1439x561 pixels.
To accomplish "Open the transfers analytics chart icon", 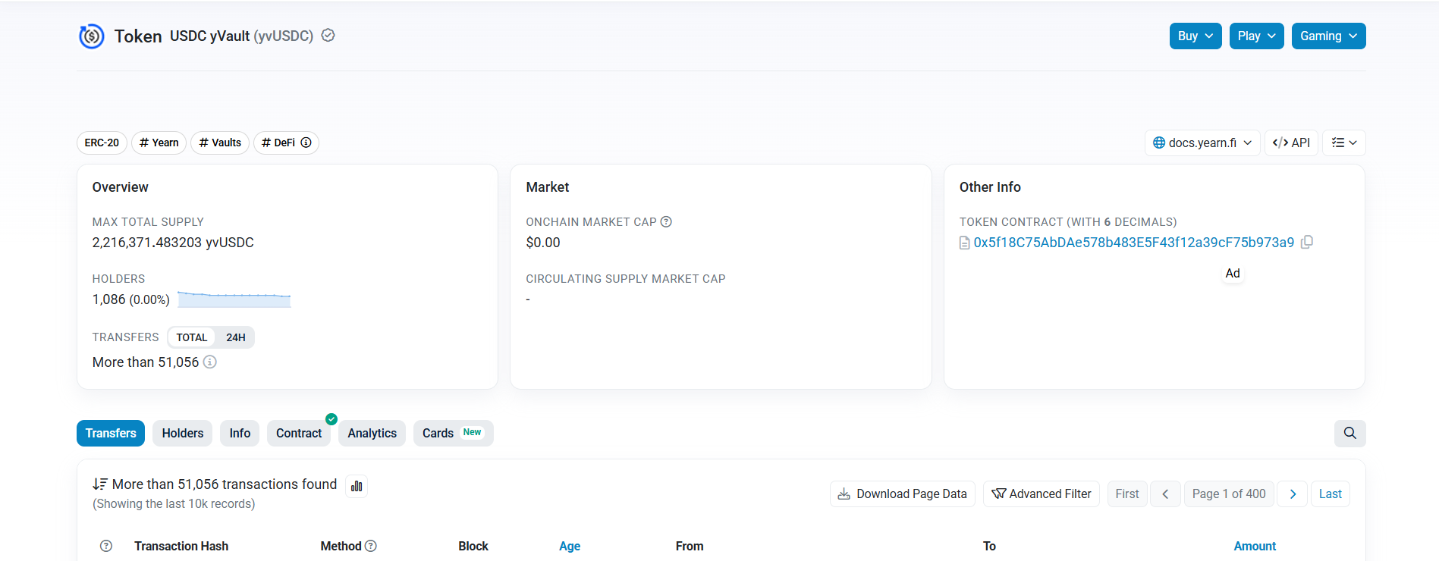I will click(357, 486).
